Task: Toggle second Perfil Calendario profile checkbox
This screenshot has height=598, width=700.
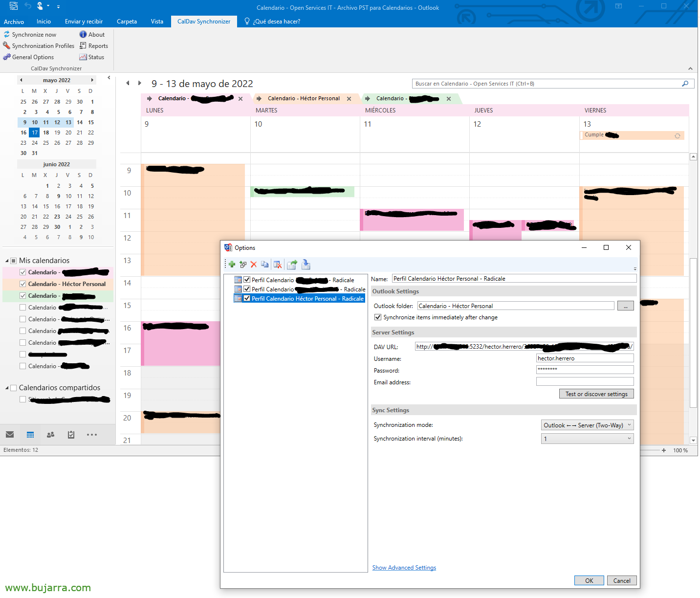Action: point(247,289)
